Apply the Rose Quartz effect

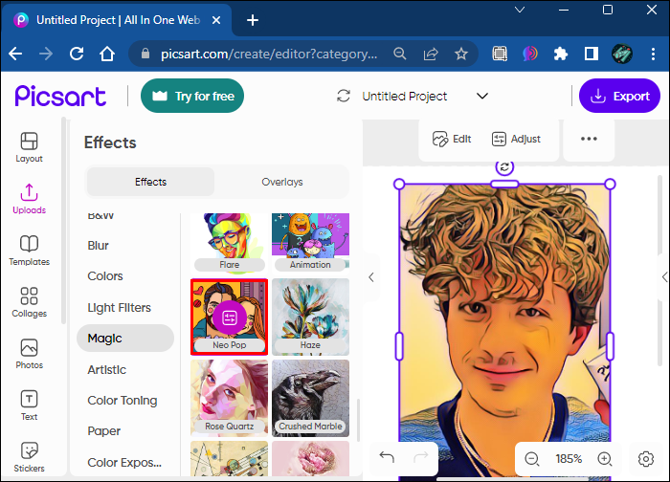230,398
